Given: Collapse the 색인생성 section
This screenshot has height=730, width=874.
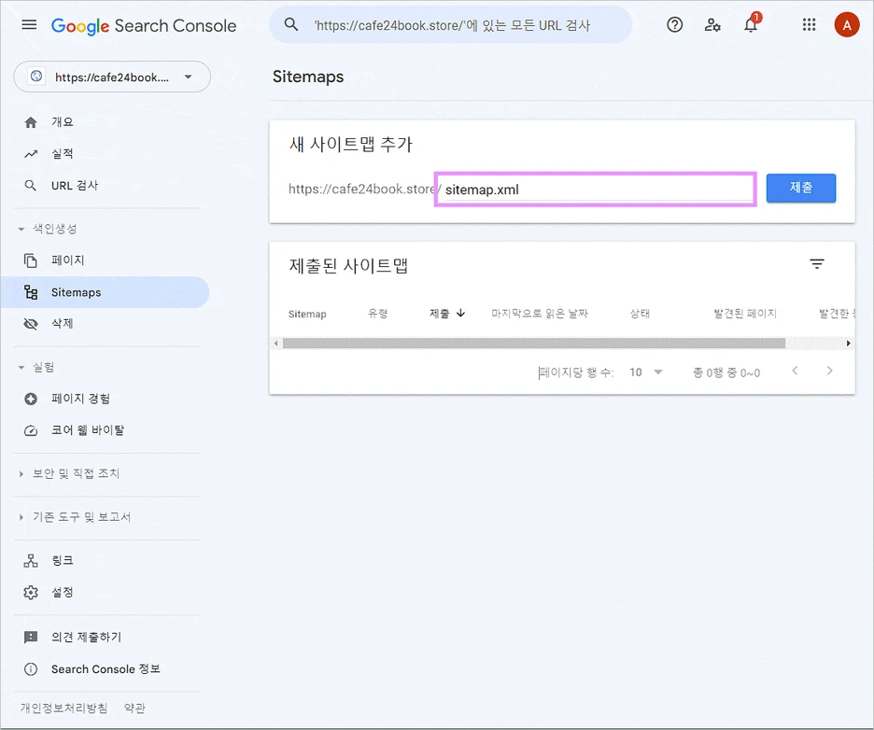Looking at the screenshot, I should pyautogui.click(x=51, y=229).
